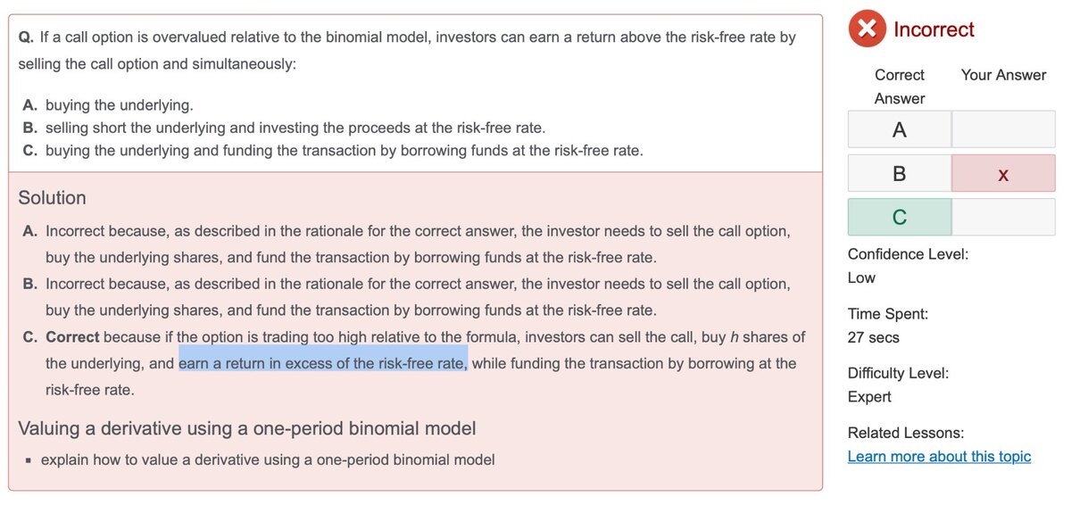The image size is (1071, 513).
Task: Click the empty Your Answer cell beside A
Action: click(1003, 129)
